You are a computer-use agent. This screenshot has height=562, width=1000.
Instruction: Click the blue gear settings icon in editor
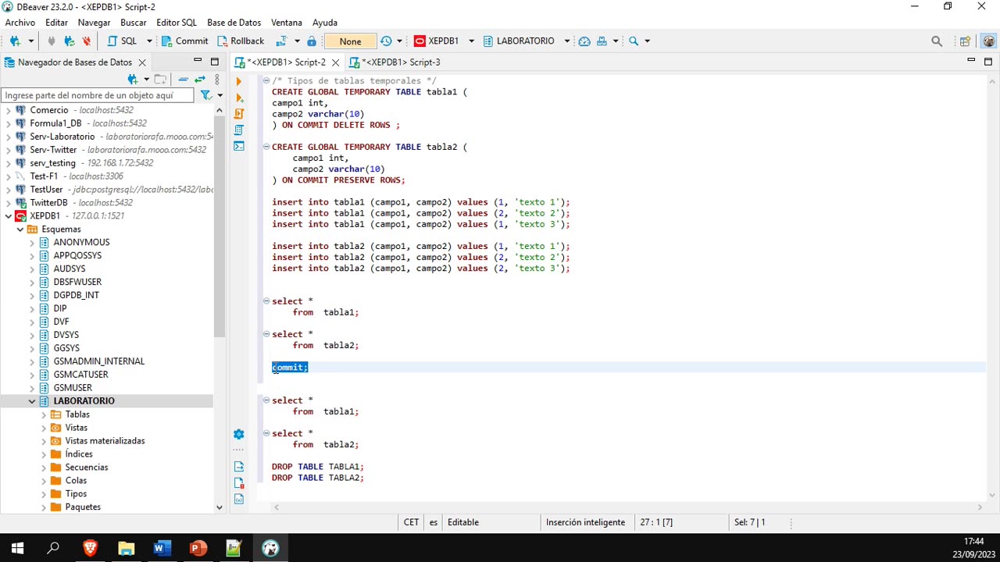pyautogui.click(x=239, y=434)
